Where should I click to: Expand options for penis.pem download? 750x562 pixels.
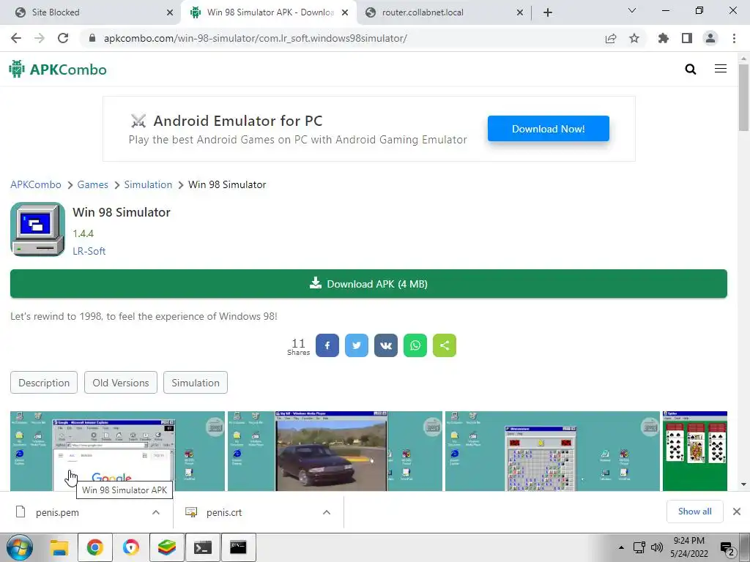tap(156, 512)
